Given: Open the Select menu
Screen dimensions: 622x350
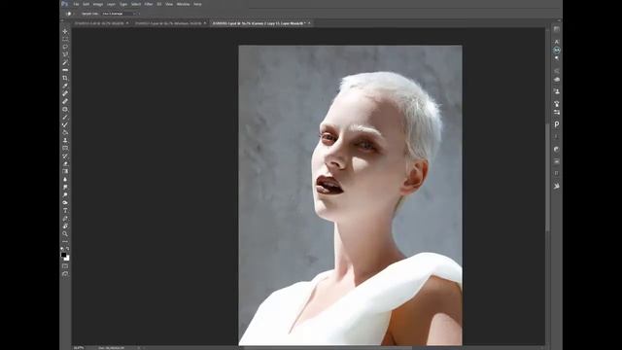Looking at the screenshot, I should [136, 4].
